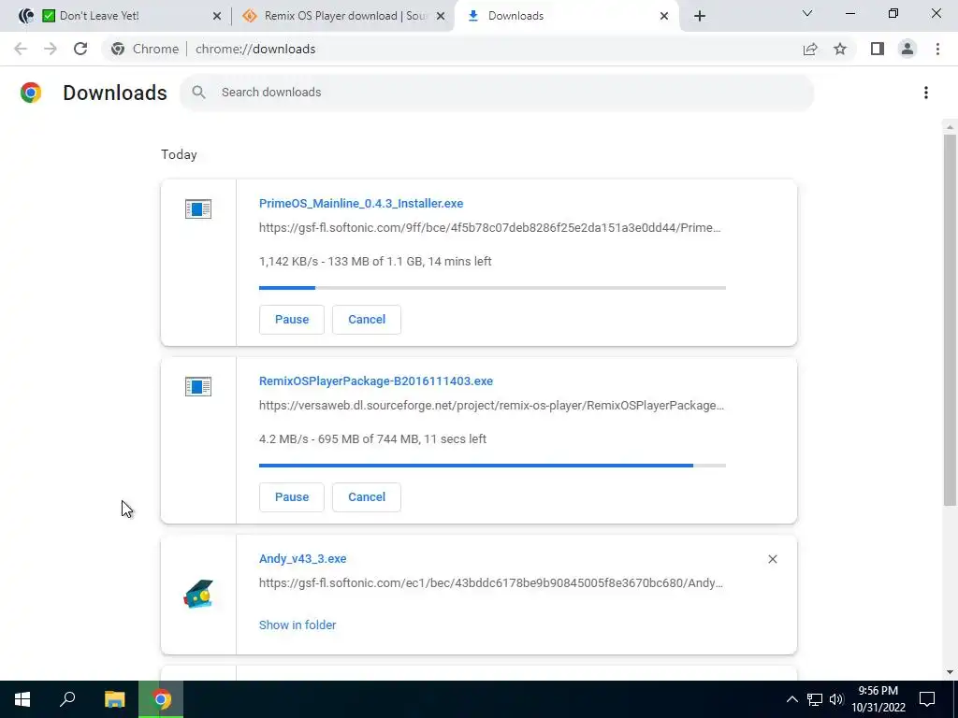Click the downloads page vertical scrollbar
This screenshot has height=718, width=958.
(x=950, y=320)
